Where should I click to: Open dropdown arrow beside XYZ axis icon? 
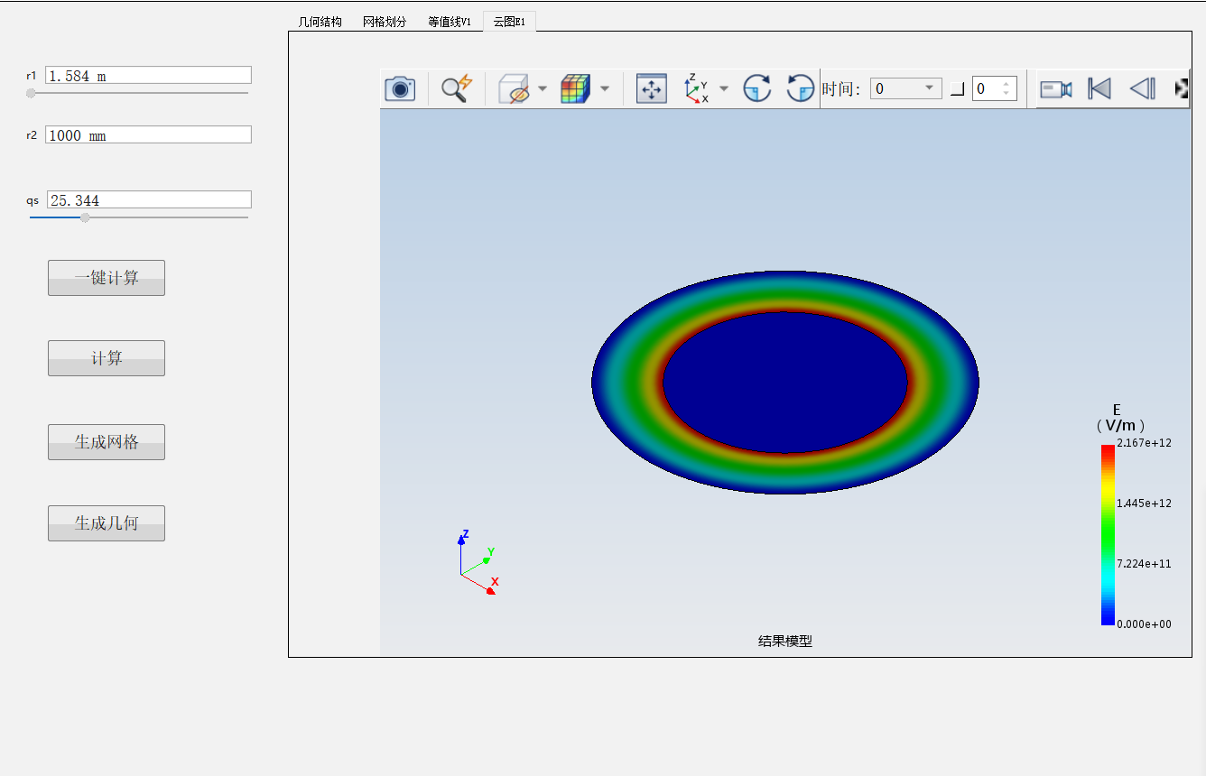(x=724, y=88)
